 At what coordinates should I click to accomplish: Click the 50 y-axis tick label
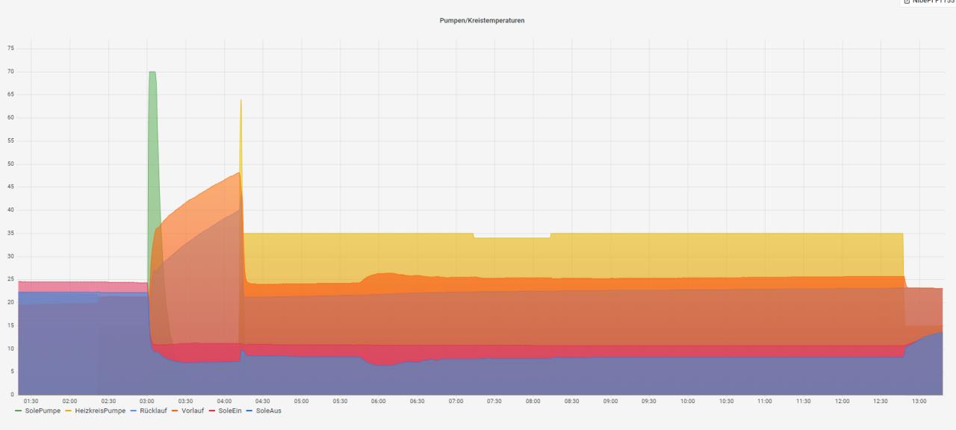[10, 164]
